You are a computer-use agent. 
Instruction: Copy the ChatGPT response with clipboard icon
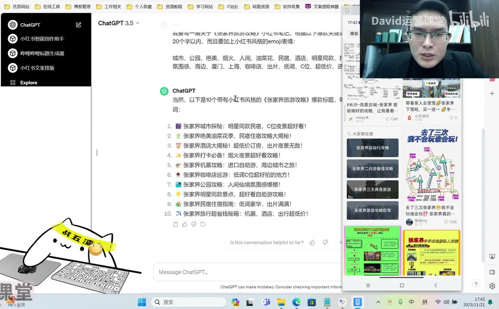tap(176, 224)
